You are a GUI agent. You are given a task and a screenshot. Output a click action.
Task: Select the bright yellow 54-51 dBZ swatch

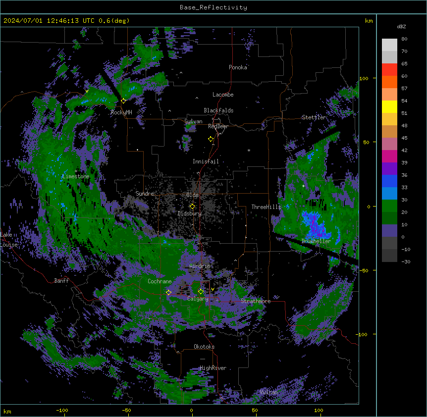pyautogui.click(x=389, y=106)
